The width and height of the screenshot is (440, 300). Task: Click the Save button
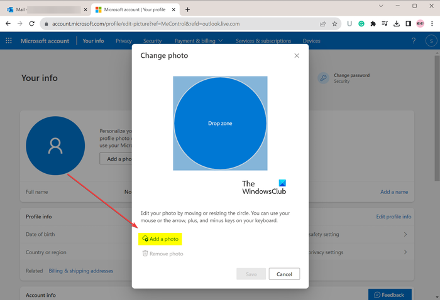click(251, 274)
